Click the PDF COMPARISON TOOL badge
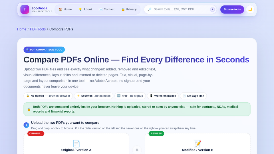Screen dimensions: 274x154 44,50
